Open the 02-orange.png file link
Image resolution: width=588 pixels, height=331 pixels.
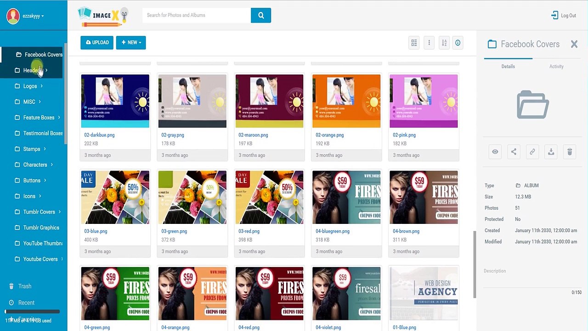(330, 135)
